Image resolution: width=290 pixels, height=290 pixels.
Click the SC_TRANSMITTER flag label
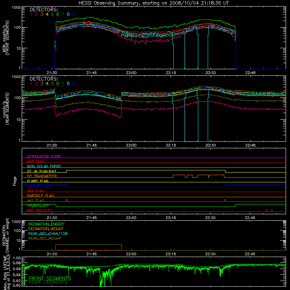42,176
